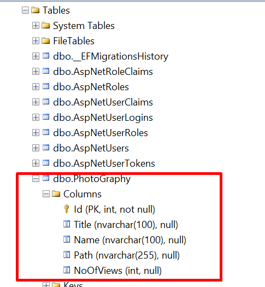This screenshot has width=265, height=287.
Task: Select the Name nvarchar(100) column
Action: tap(130, 240)
